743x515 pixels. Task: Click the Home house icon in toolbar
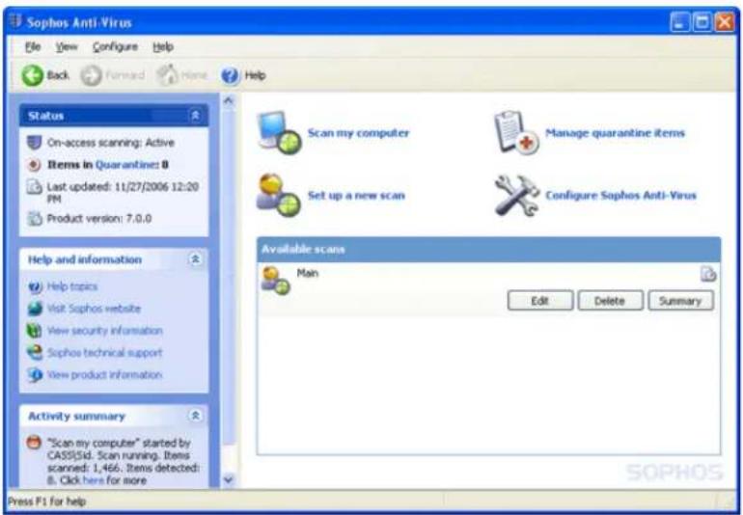tap(168, 75)
